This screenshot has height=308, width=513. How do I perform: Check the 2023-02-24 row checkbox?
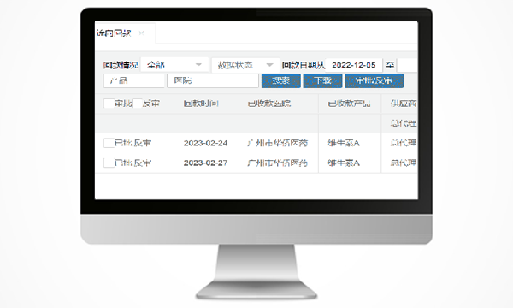point(109,143)
